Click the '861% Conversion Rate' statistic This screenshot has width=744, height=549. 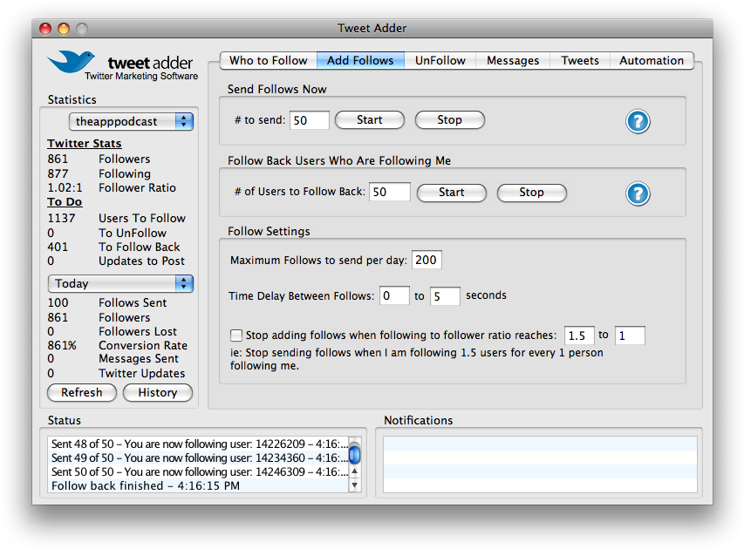point(118,345)
